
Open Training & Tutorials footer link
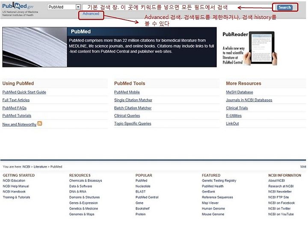tap(17, 197)
